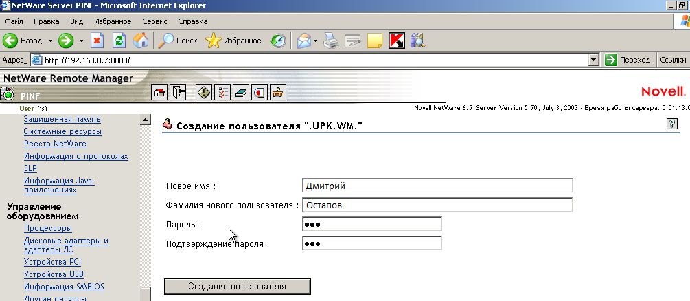Screen dimensions: 690x301
Task: Open Дисковые адаптеры и адаптеры ЛС link
Action: click(66, 245)
